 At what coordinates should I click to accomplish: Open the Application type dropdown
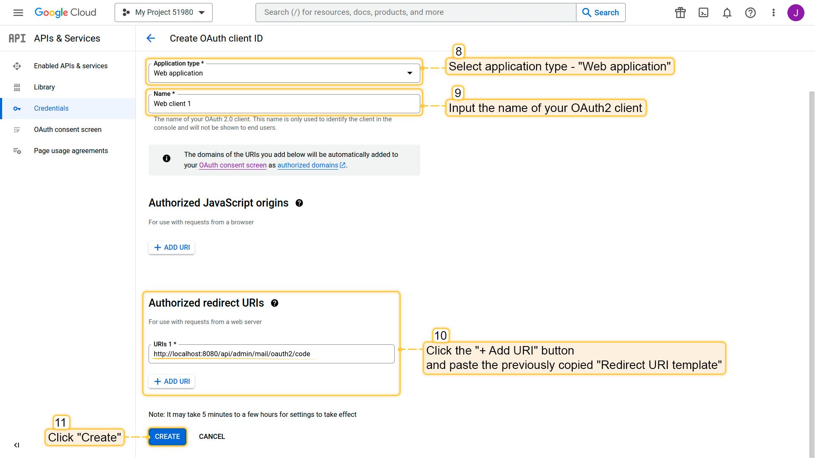click(284, 73)
